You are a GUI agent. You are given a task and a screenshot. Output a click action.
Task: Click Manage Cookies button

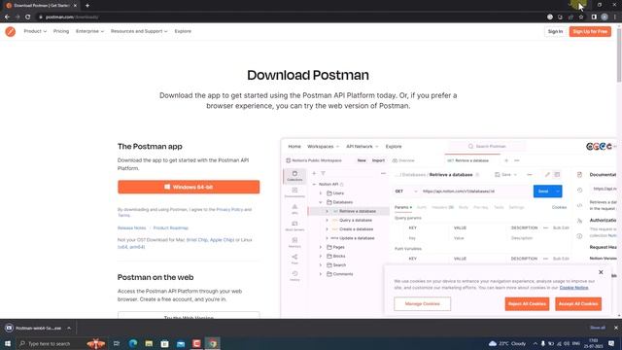pyautogui.click(x=422, y=304)
